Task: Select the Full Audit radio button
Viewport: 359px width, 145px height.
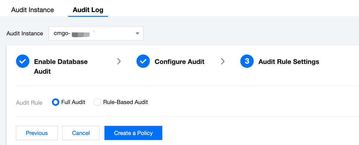Action: coord(55,102)
